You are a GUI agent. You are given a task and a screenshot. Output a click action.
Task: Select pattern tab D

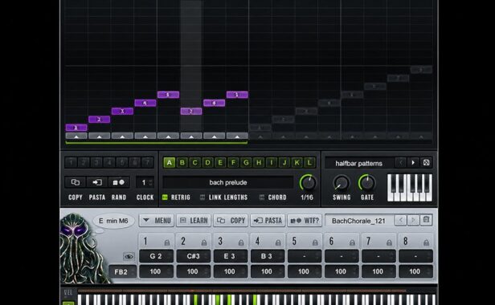(x=207, y=162)
